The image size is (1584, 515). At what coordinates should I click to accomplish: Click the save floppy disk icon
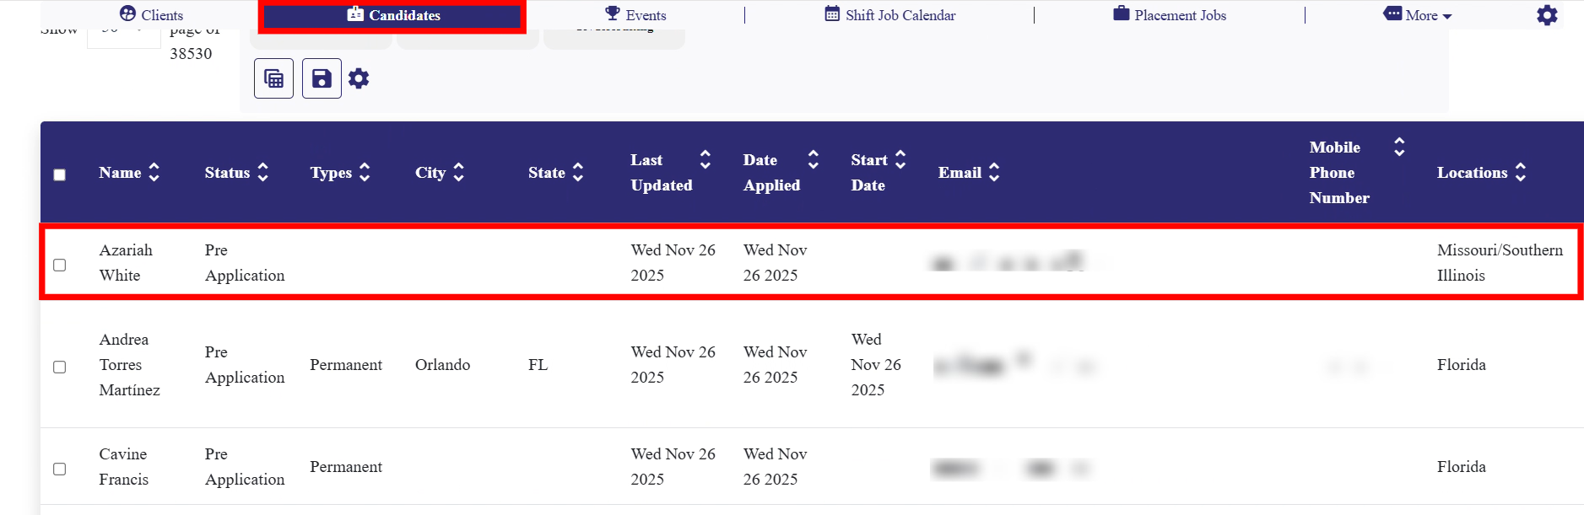coord(322,78)
